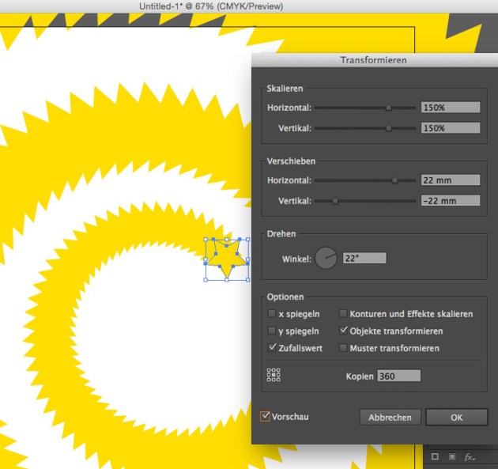Click the filled square icon beside fx
This screenshot has height=469, width=498.
pos(451,457)
